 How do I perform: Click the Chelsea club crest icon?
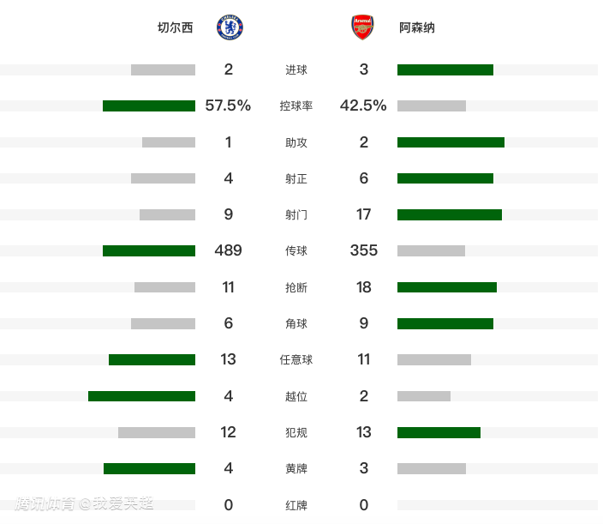(x=230, y=27)
